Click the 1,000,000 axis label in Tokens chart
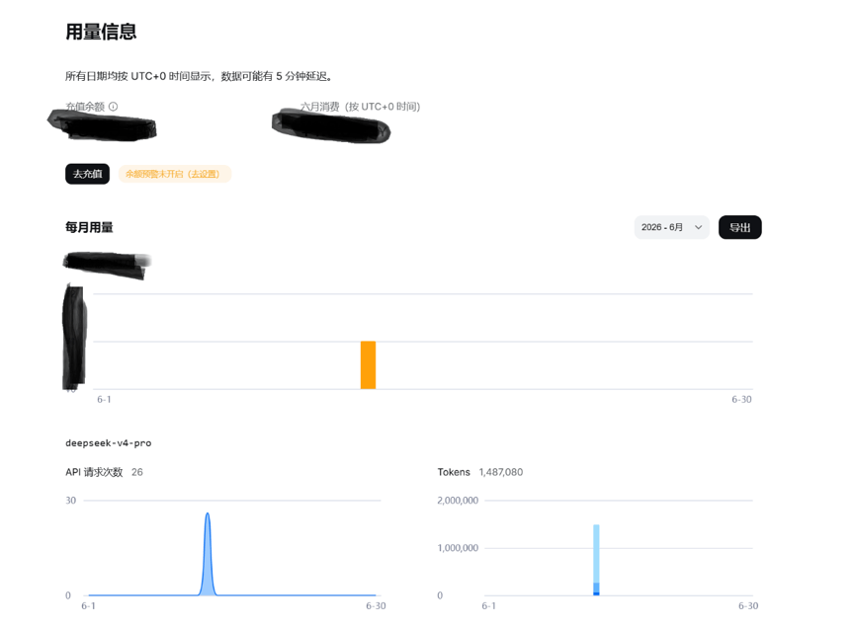The image size is (855, 630). 458,548
